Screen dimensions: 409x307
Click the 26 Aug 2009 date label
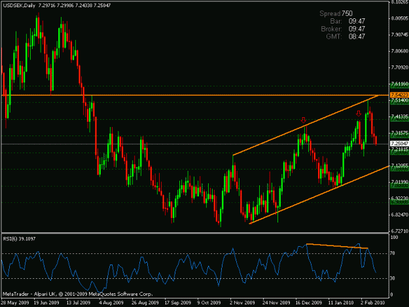click(x=145, y=303)
